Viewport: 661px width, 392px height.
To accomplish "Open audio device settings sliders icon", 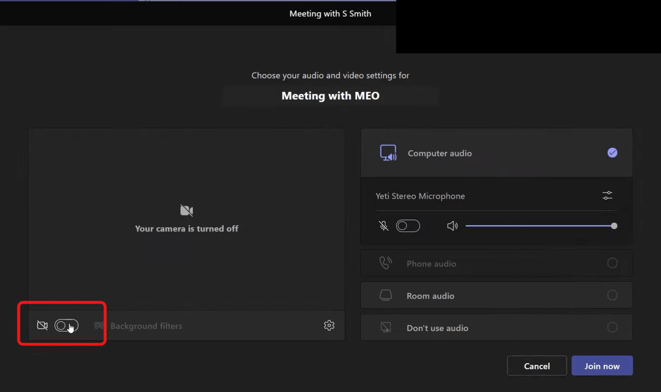I will point(607,195).
